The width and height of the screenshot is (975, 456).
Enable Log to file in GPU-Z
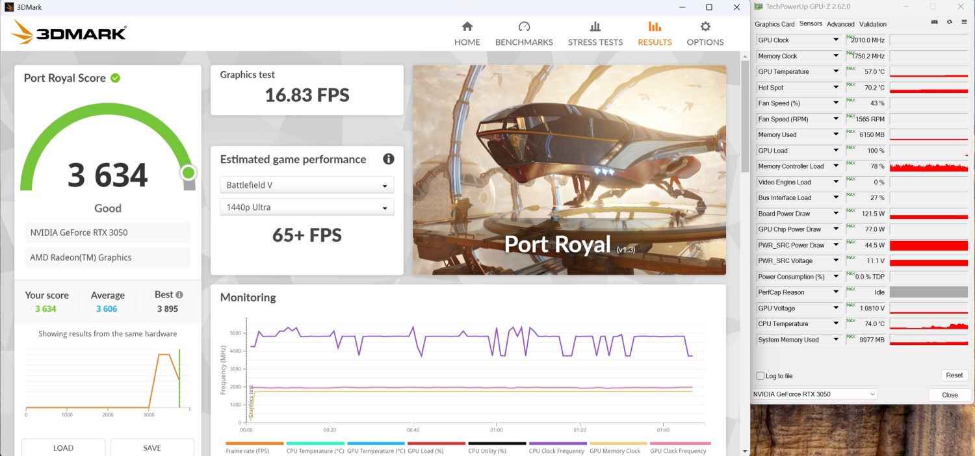click(x=760, y=376)
